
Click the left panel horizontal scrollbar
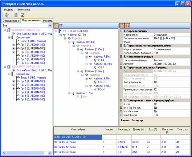click(27, 153)
